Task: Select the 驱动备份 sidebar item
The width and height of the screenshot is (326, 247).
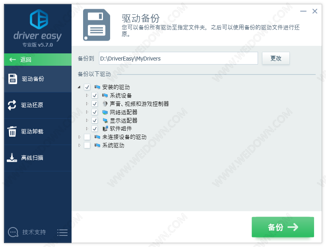Action: tap(38, 79)
